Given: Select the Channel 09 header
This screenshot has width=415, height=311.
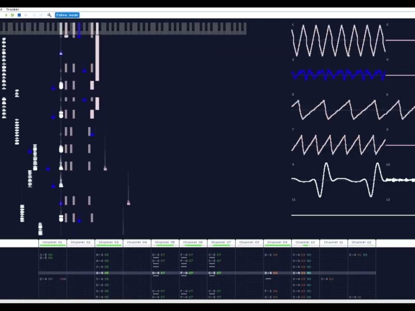Looking at the screenshot, I should click(278, 243).
